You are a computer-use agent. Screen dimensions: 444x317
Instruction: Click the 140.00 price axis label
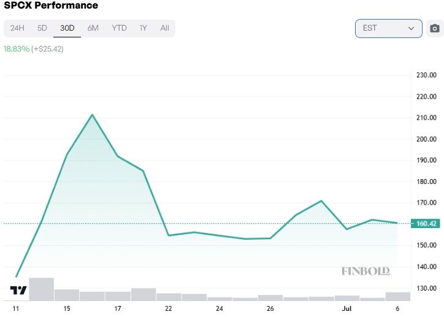[426, 267]
